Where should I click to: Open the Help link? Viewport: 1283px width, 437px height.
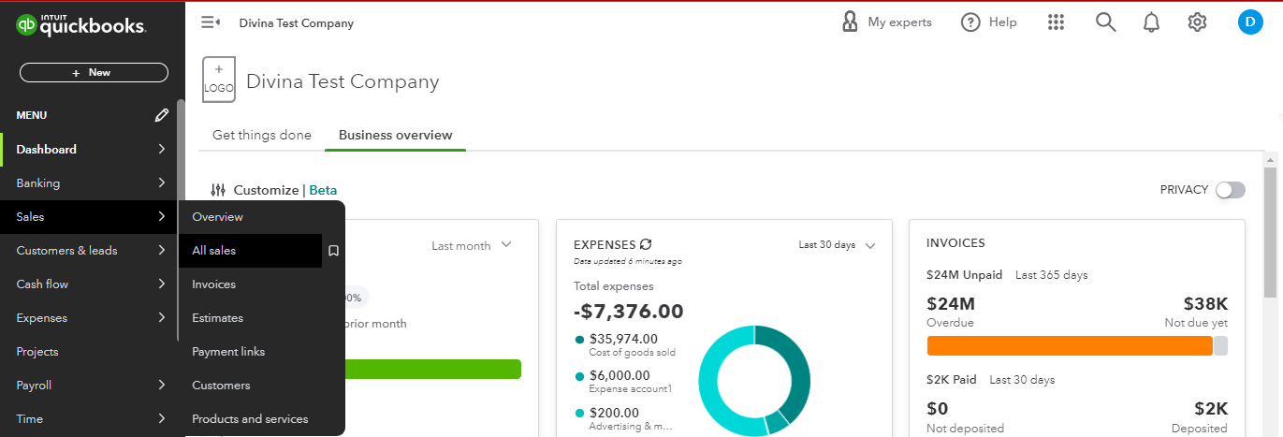[989, 22]
